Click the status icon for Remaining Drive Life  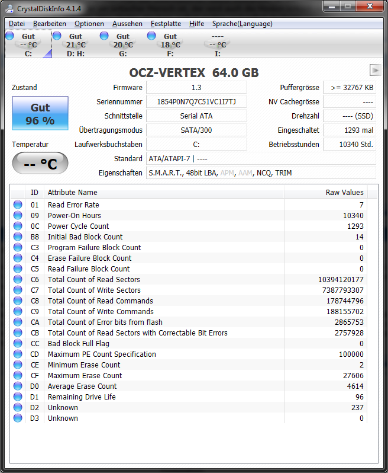coord(18,397)
